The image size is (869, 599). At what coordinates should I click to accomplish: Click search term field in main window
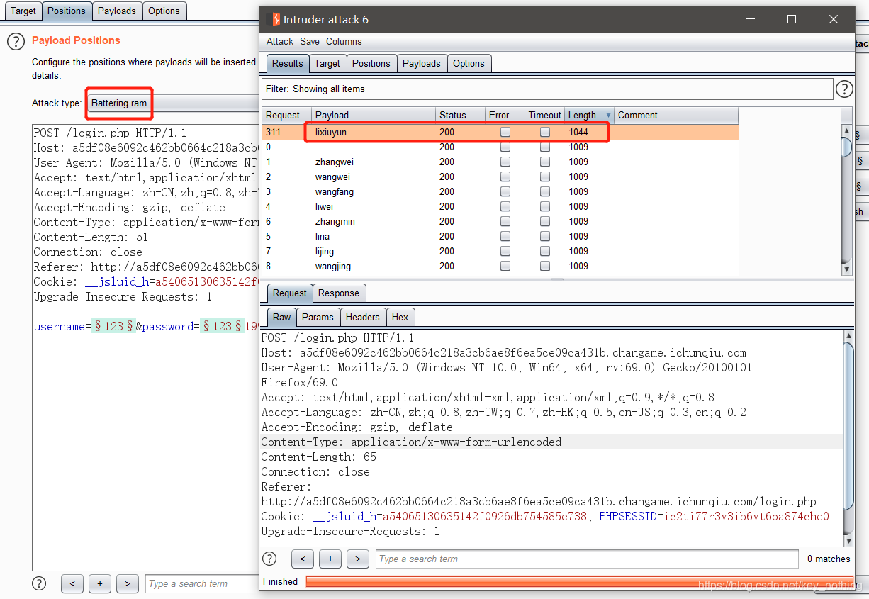203,583
